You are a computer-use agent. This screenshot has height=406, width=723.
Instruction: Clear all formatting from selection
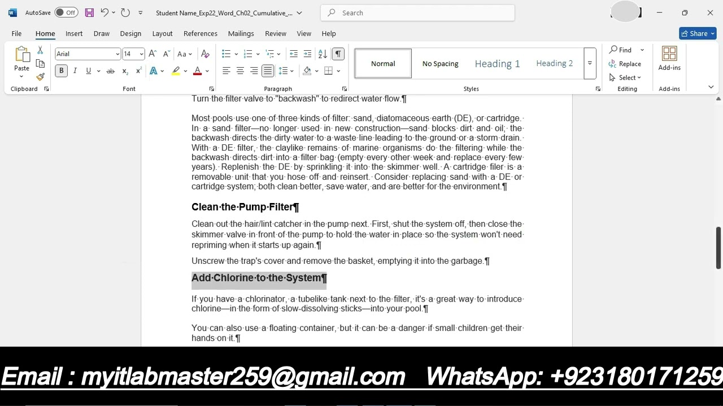205,54
